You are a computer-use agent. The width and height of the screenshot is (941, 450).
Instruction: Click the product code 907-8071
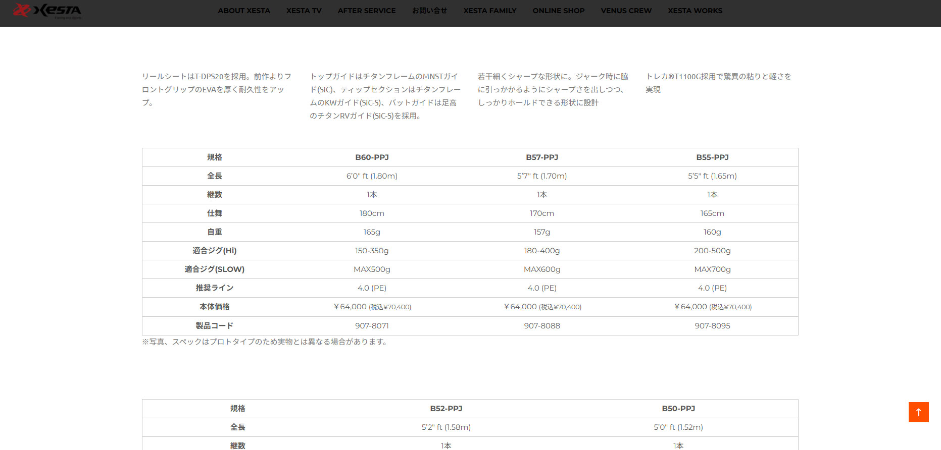point(372,326)
